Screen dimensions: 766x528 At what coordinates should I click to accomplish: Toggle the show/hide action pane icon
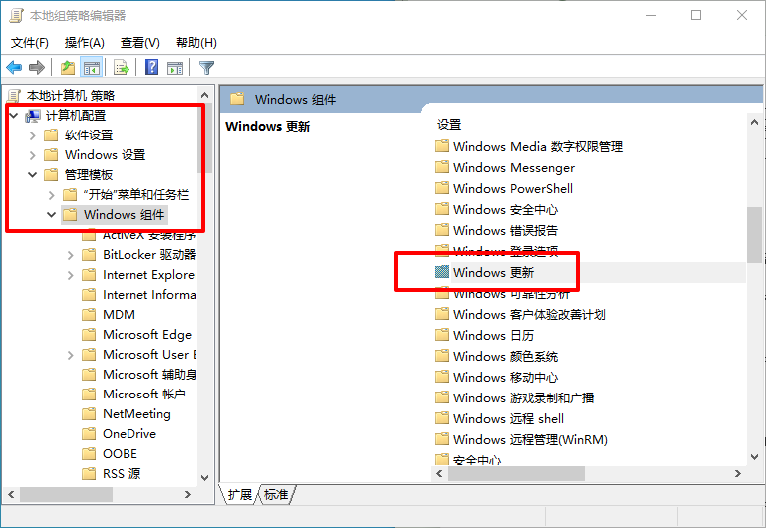[x=175, y=68]
